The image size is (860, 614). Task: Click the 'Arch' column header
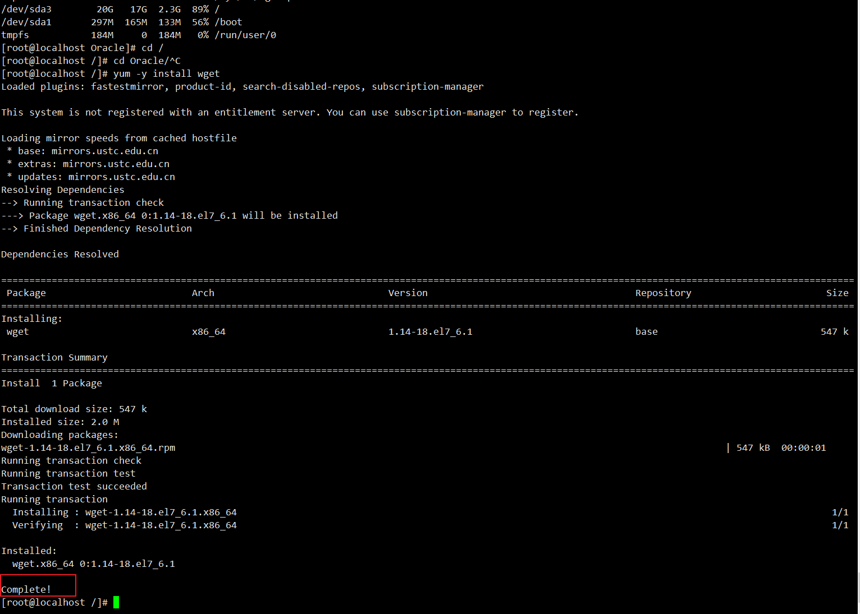click(203, 293)
